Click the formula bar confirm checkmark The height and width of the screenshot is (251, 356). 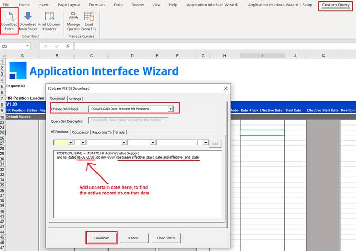(57, 46)
